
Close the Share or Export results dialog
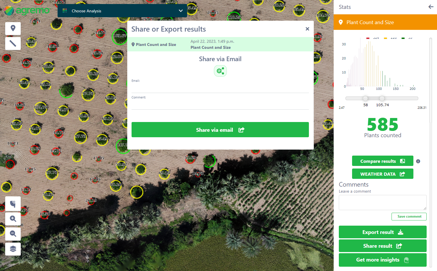[307, 29]
